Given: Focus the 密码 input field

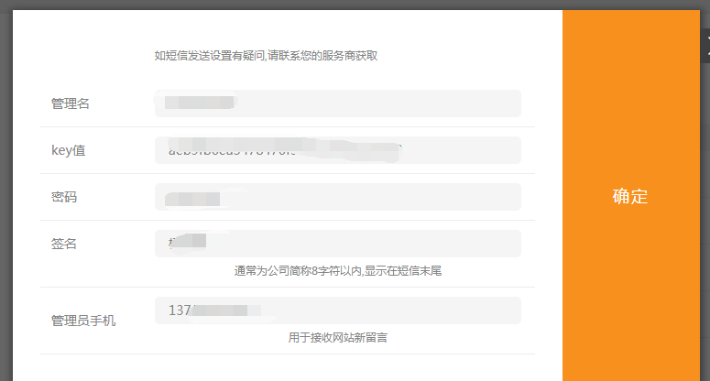Looking at the screenshot, I should click(338, 197).
